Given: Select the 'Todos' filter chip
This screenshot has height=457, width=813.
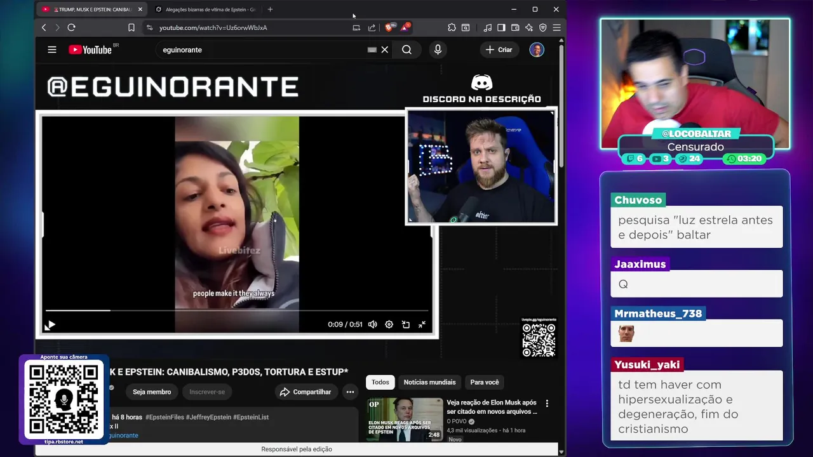Looking at the screenshot, I should click(x=380, y=382).
